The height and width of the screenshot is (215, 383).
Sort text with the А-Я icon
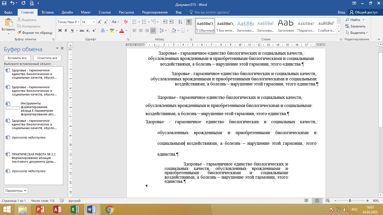[180, 22]
